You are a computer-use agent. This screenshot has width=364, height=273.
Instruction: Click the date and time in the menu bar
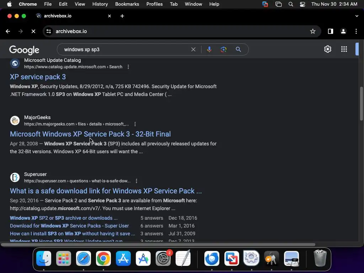coord(334,4)
